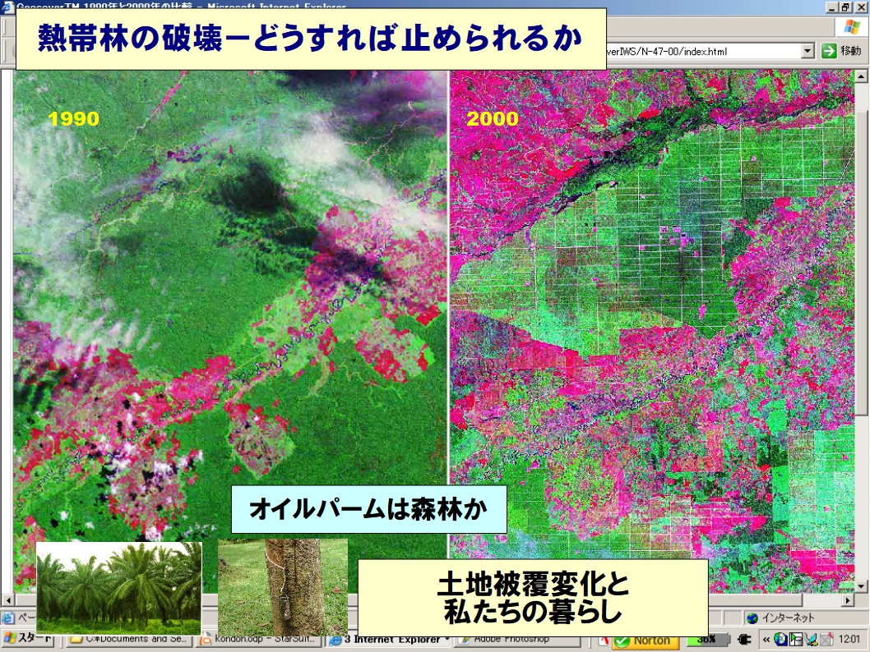Click the オイルパームは森林か caption box

pos(369,510)
